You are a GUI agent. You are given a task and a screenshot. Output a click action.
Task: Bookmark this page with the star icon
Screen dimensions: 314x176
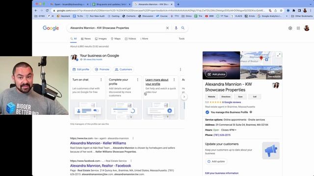click(281, 11)
